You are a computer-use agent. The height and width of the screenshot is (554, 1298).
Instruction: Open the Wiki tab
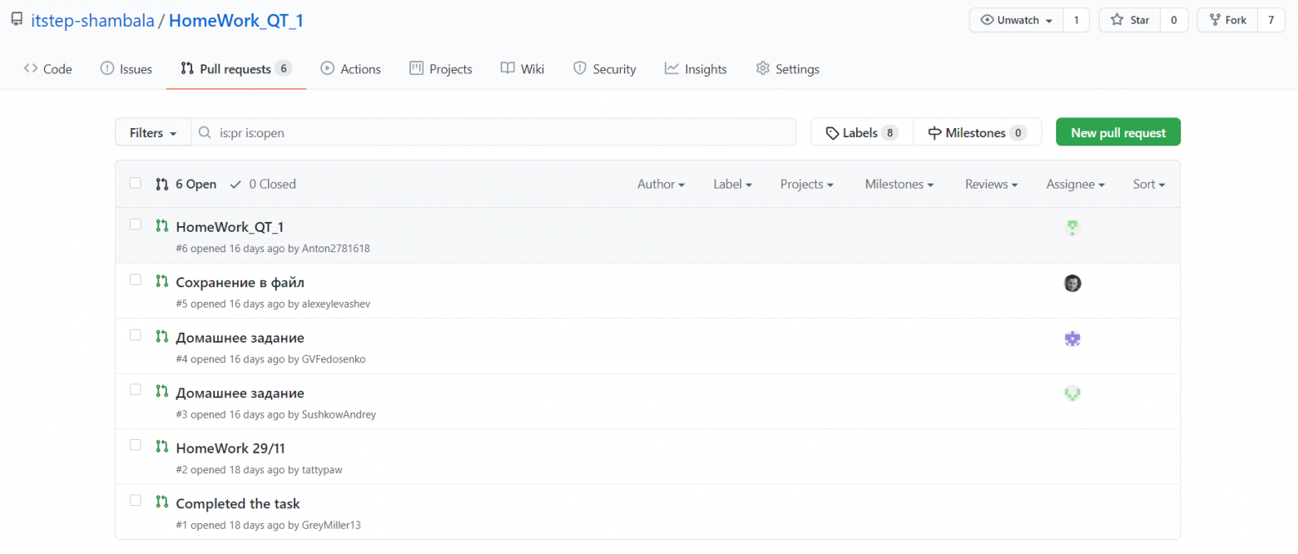tap(523, 69)
